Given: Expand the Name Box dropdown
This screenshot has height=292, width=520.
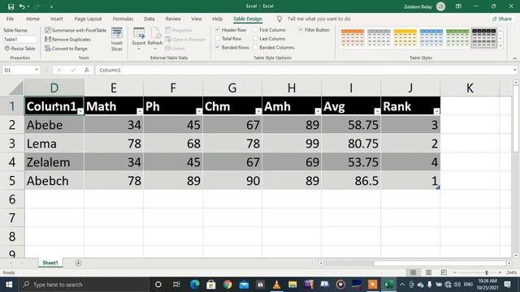Looking at the screenshot, I should [37, 70].
